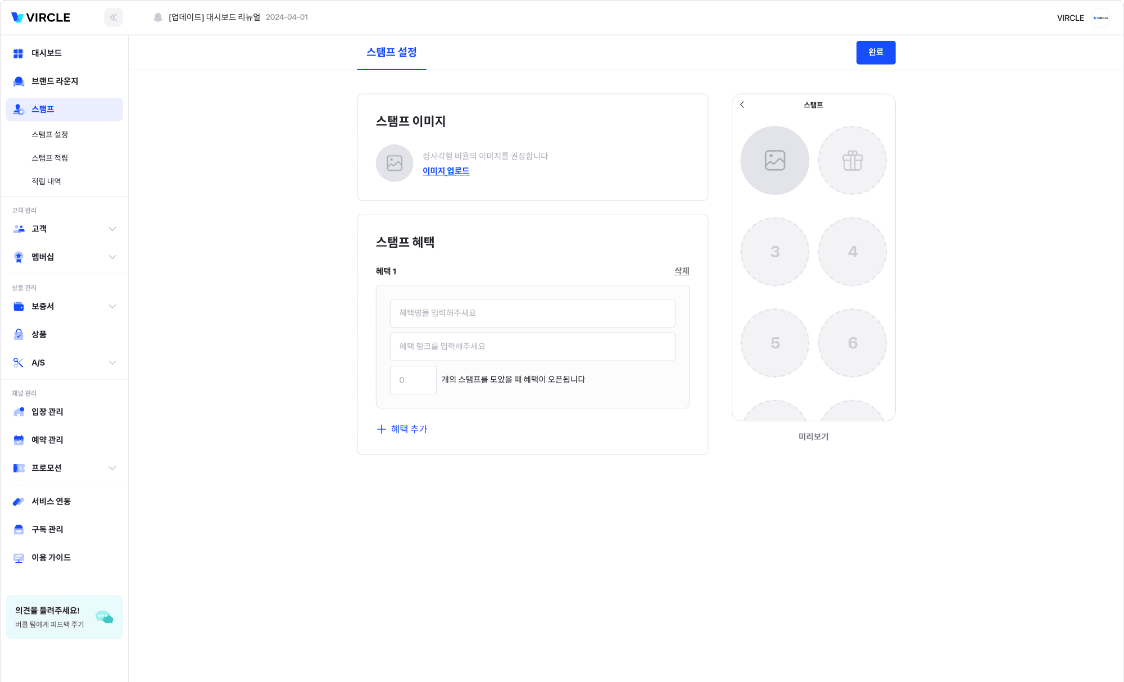Collapse the sidebar with double-chevron icon

click(113, 17)
